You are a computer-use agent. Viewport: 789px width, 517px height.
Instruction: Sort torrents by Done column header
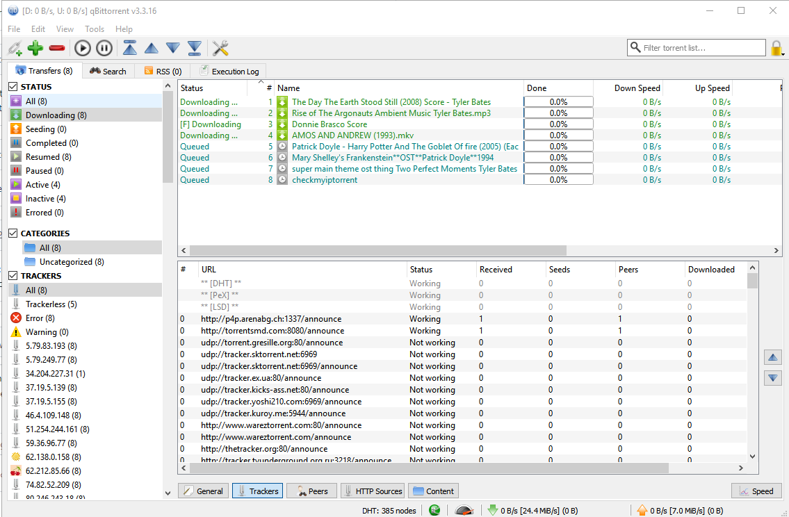tap(558, 88)
